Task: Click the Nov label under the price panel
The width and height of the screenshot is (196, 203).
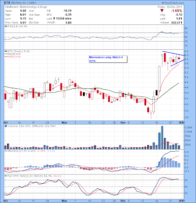Action: tap(64, 122)
